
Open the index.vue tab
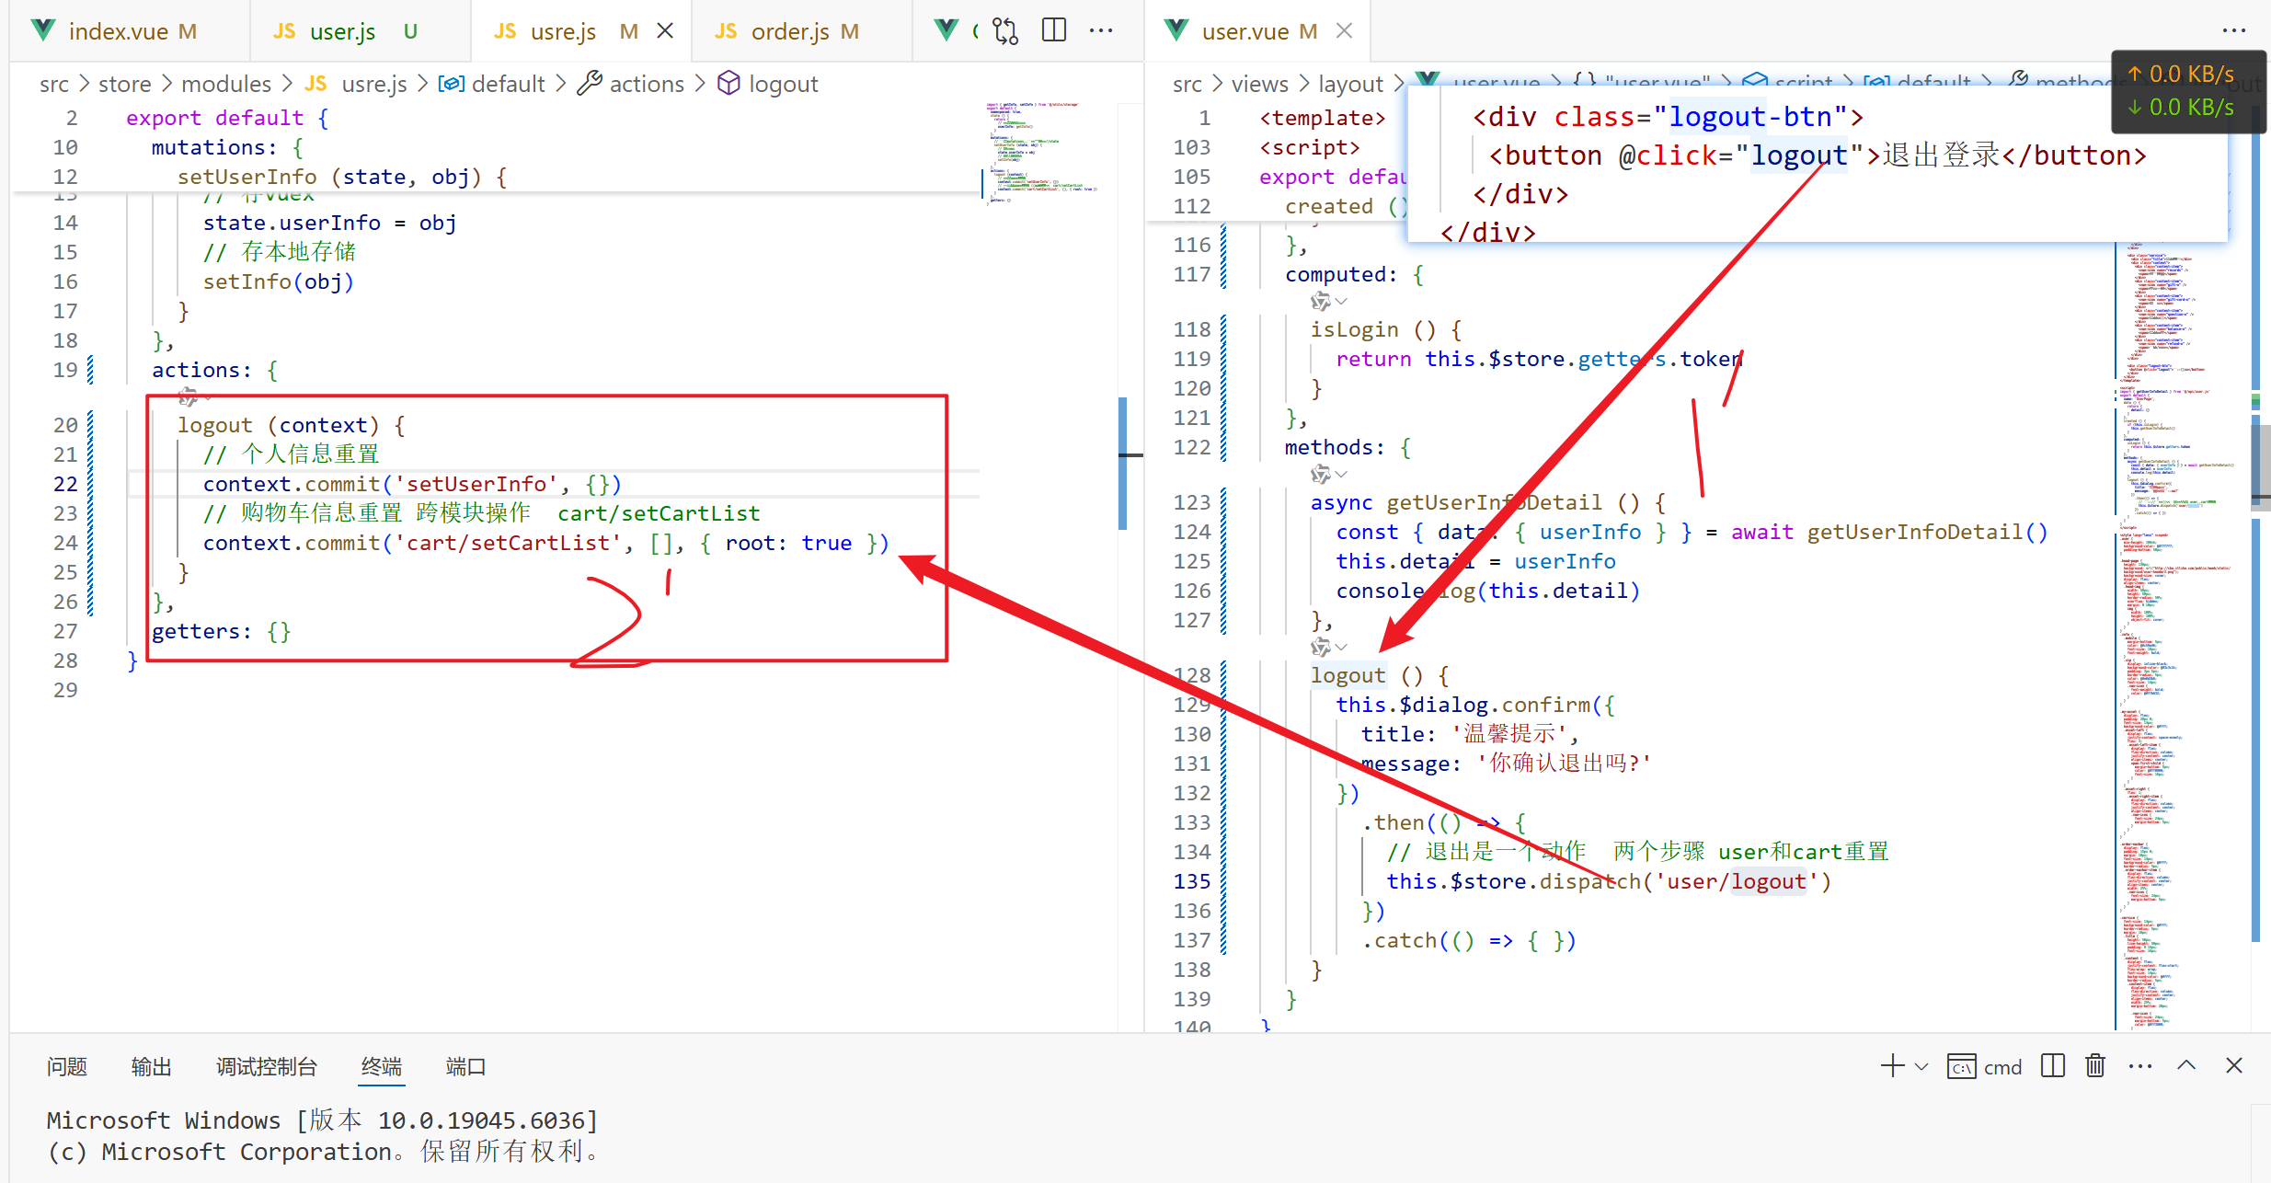point(118,31)
